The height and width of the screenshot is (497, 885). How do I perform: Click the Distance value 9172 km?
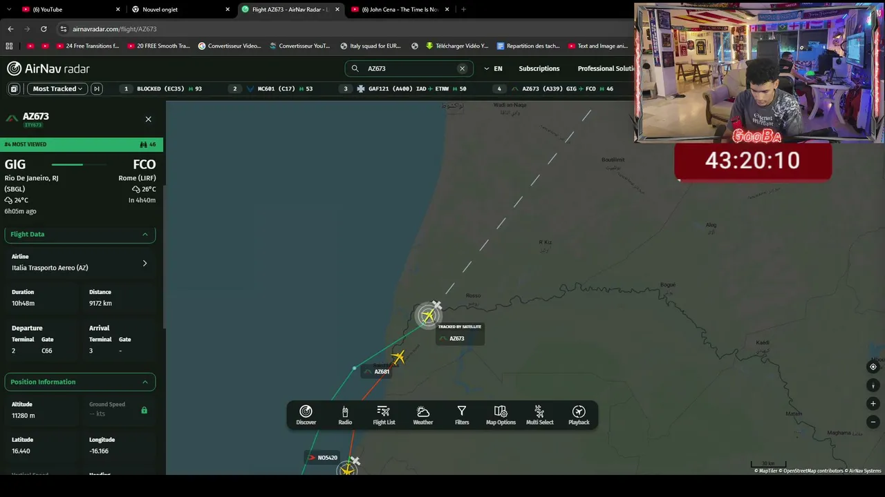tap(100, 303)
